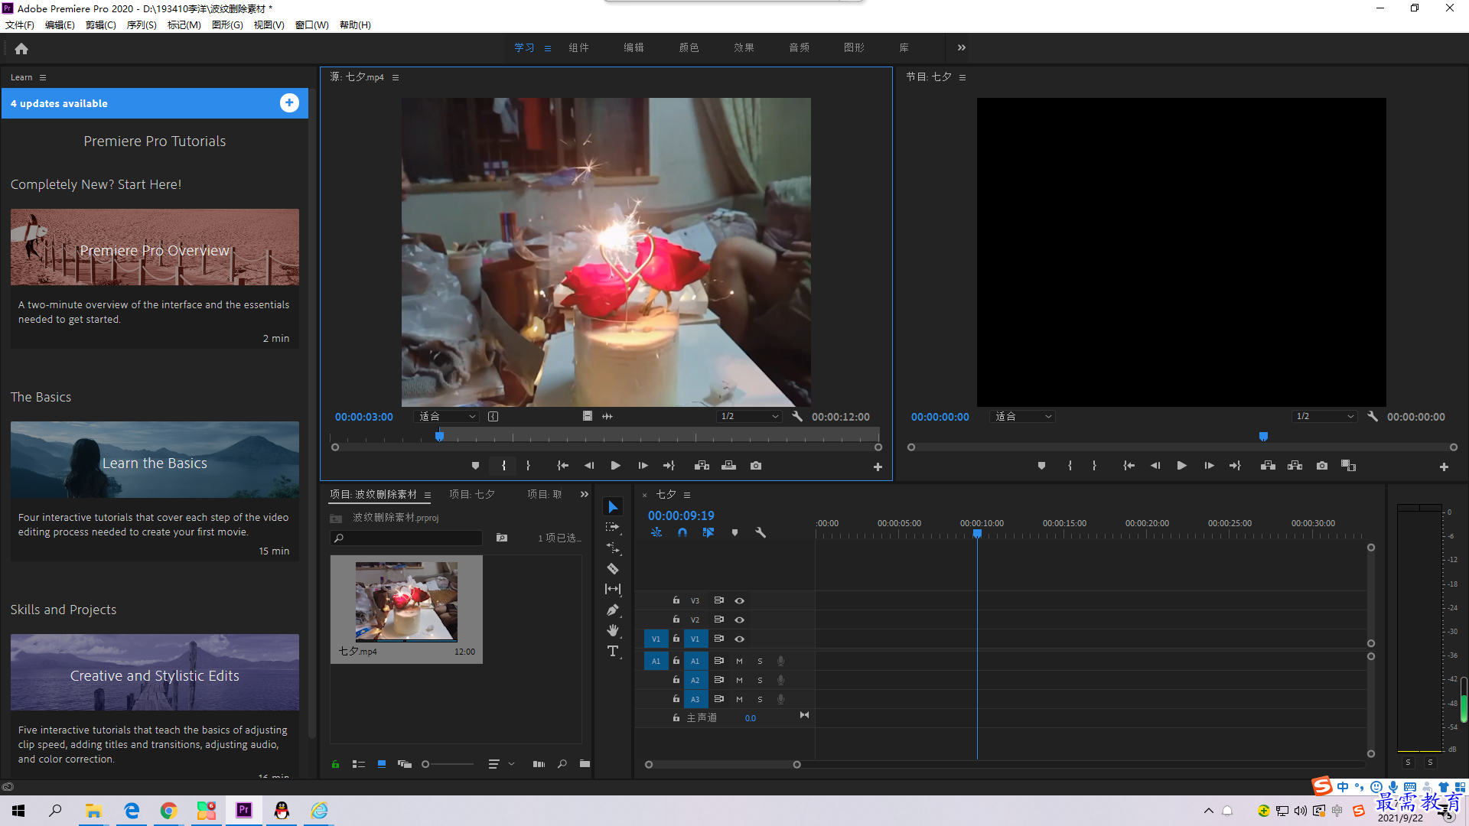Select the Ripple Edit tool

pos(613,548)
